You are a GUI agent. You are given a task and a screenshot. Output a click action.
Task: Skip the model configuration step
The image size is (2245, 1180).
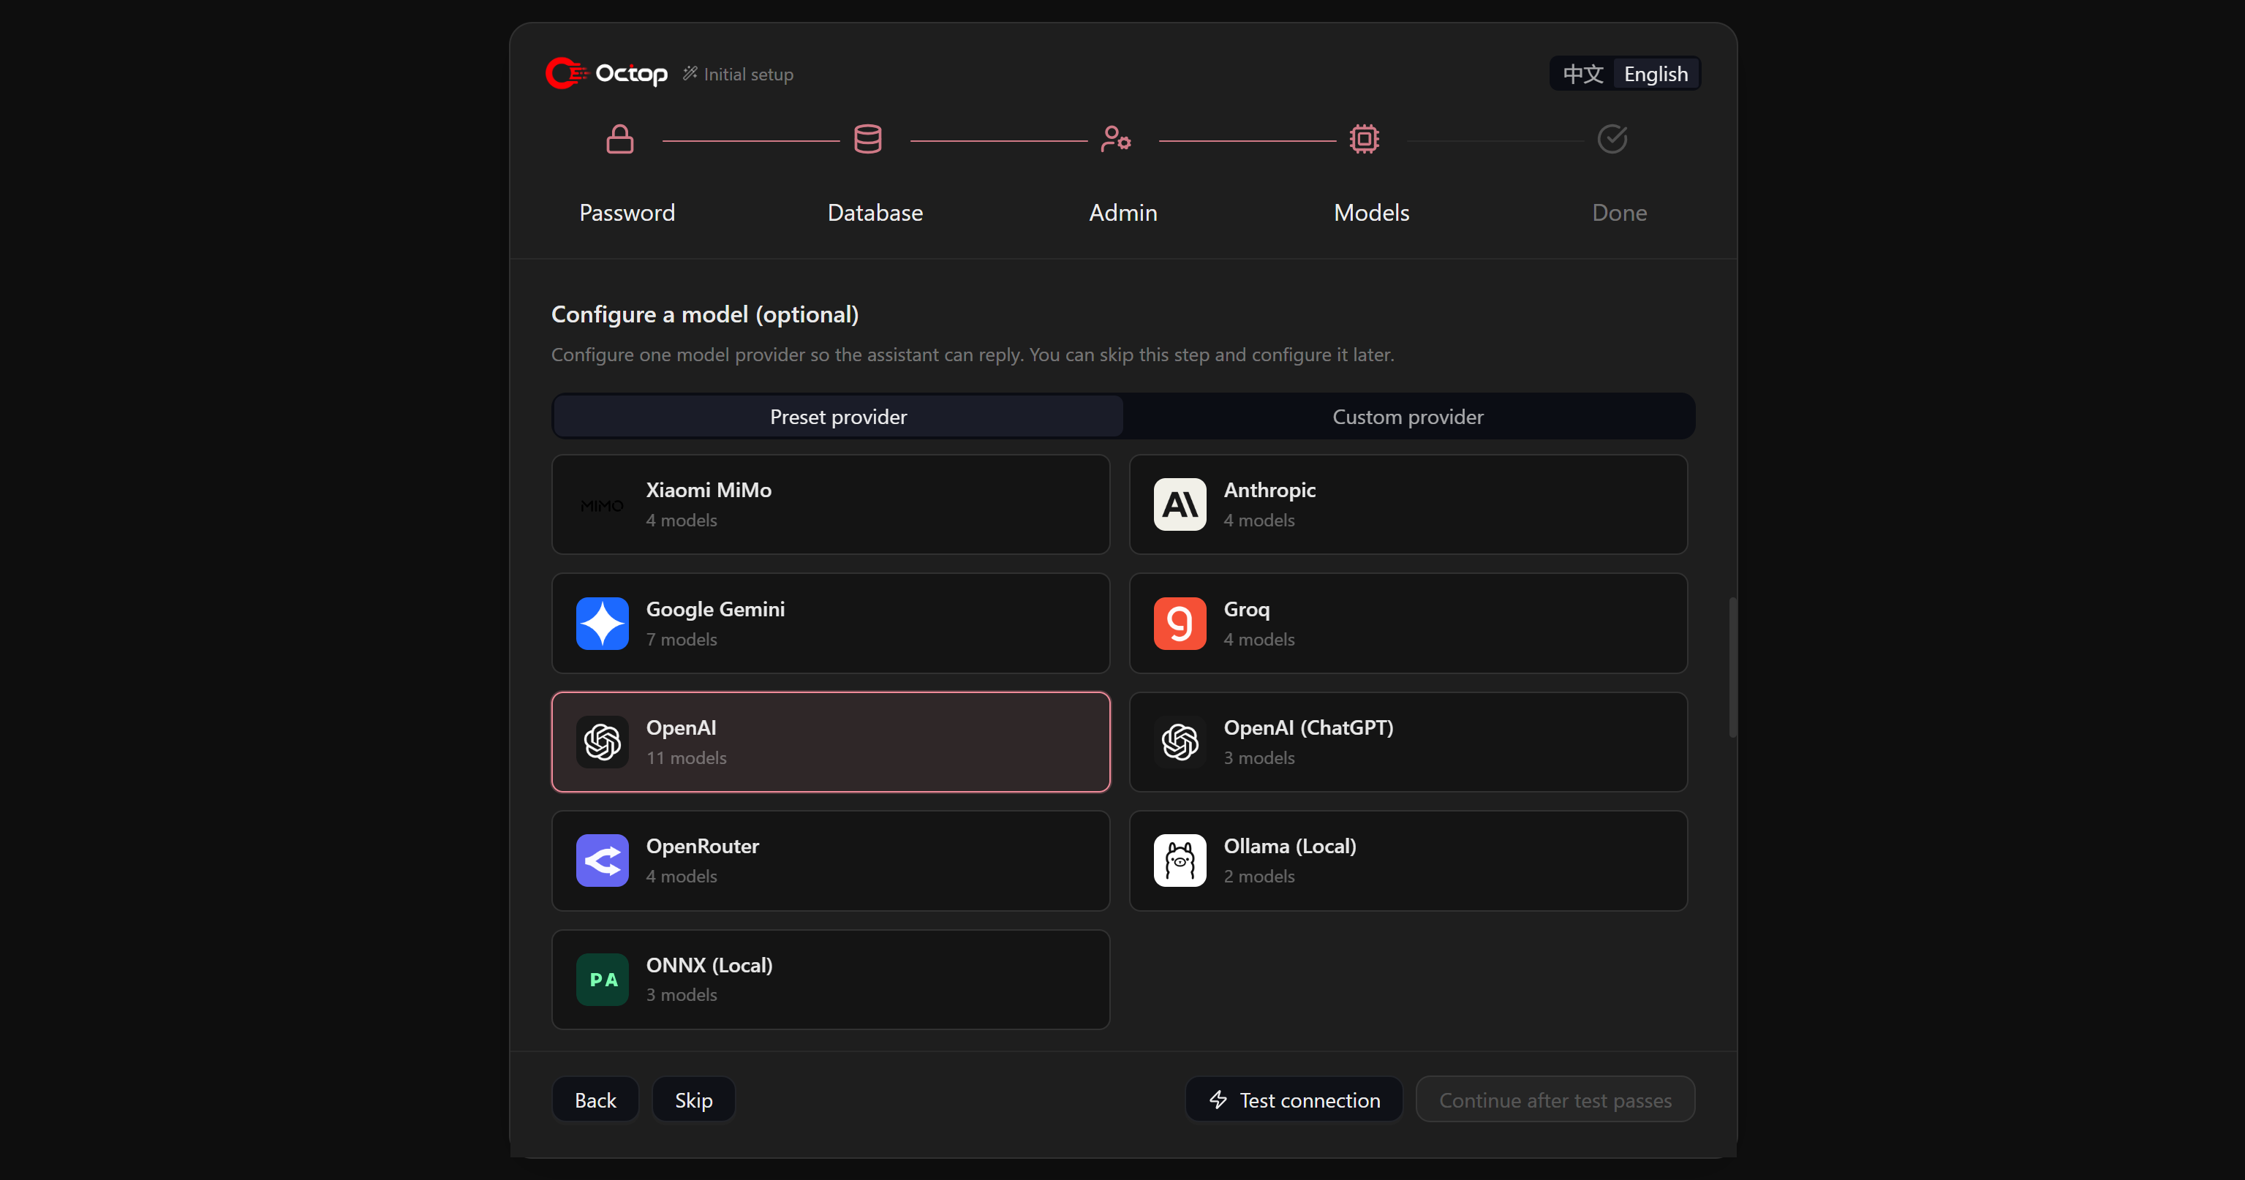click(694, 1100)
